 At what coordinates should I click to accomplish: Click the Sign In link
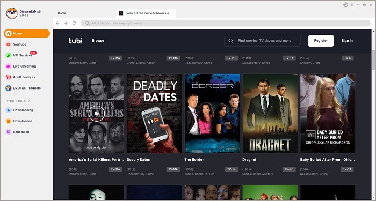(347, 41)
